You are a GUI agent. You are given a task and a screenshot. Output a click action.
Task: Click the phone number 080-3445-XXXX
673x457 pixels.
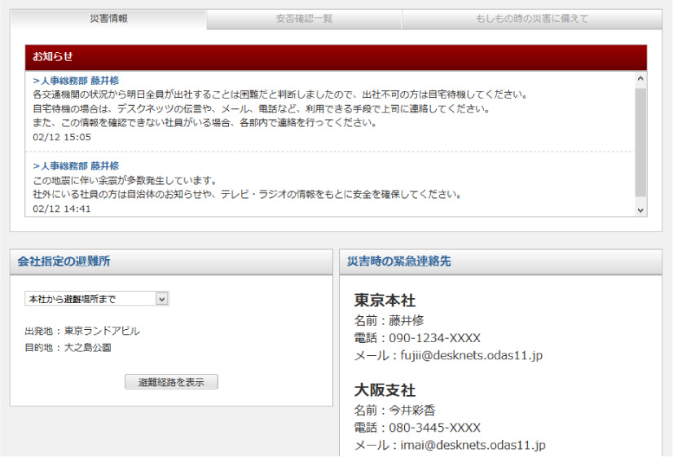tap(434, 428)
